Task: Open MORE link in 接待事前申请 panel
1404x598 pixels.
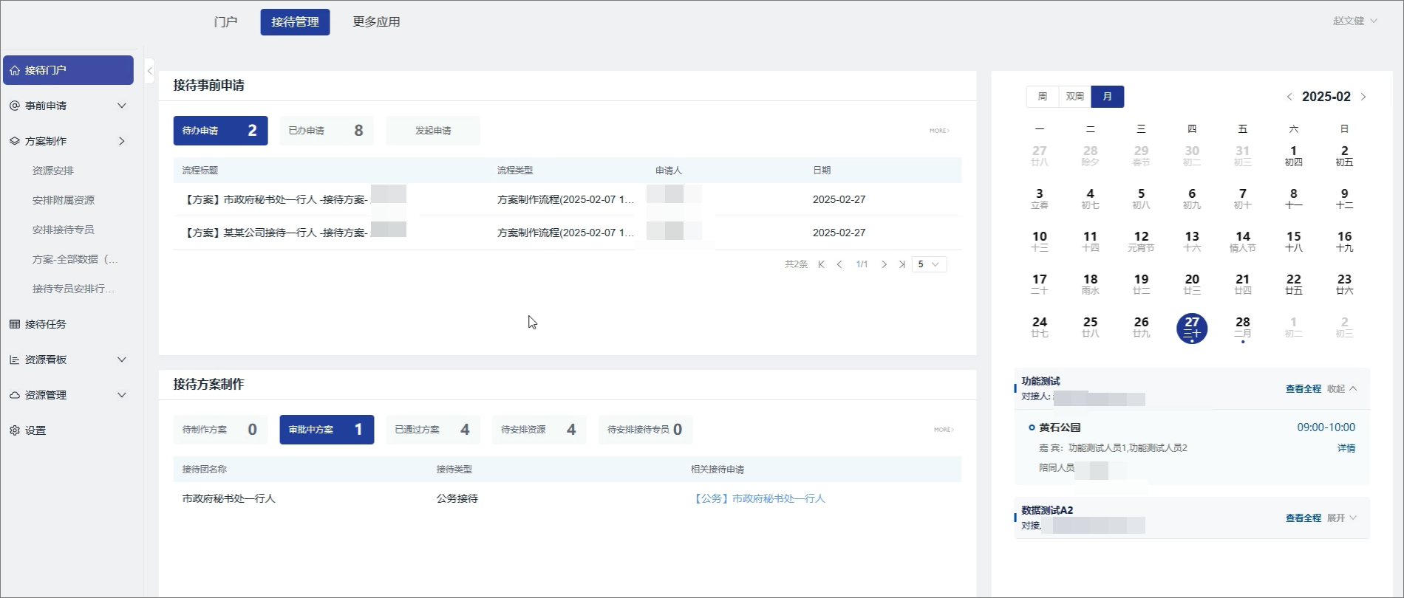Action: point(939,131)
